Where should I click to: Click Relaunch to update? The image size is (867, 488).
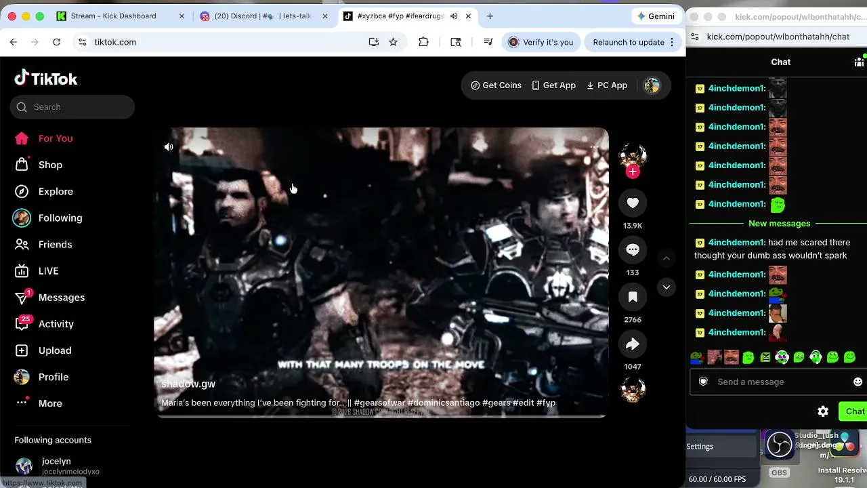coord(628,42)
